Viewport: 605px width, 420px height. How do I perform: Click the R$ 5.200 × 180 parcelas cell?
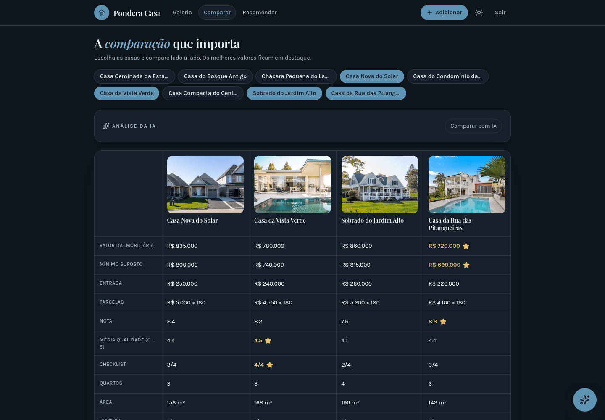pos(360,303)
